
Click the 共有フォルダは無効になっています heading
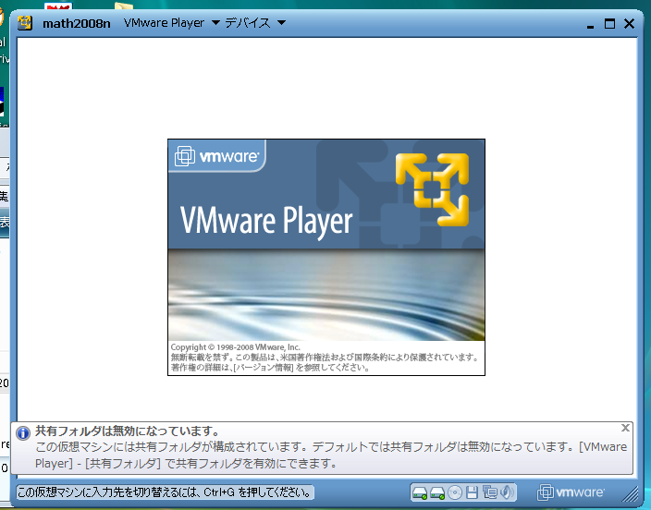point(127,431)
